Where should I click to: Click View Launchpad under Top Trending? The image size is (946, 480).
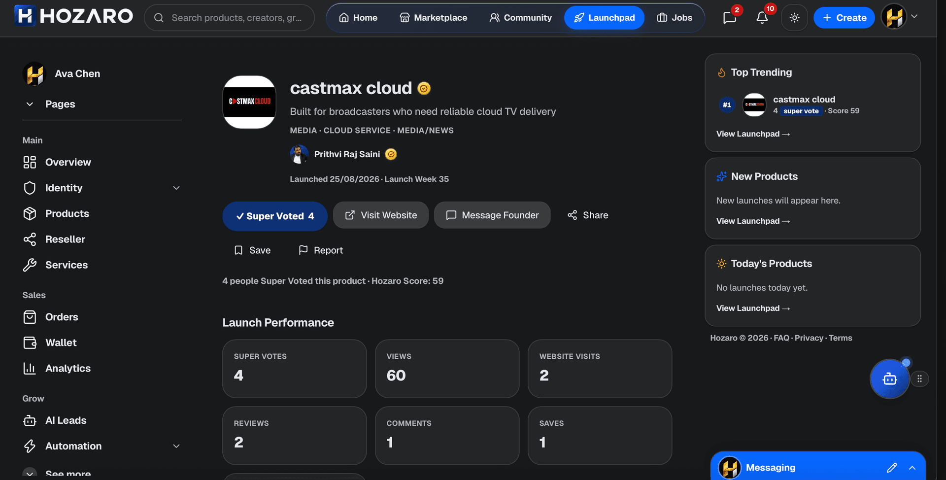click(x=753, y=134)
